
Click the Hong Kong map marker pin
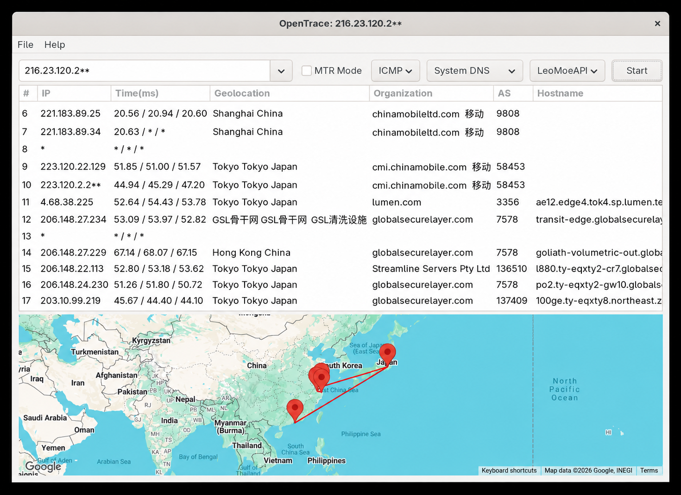(295, 411)
